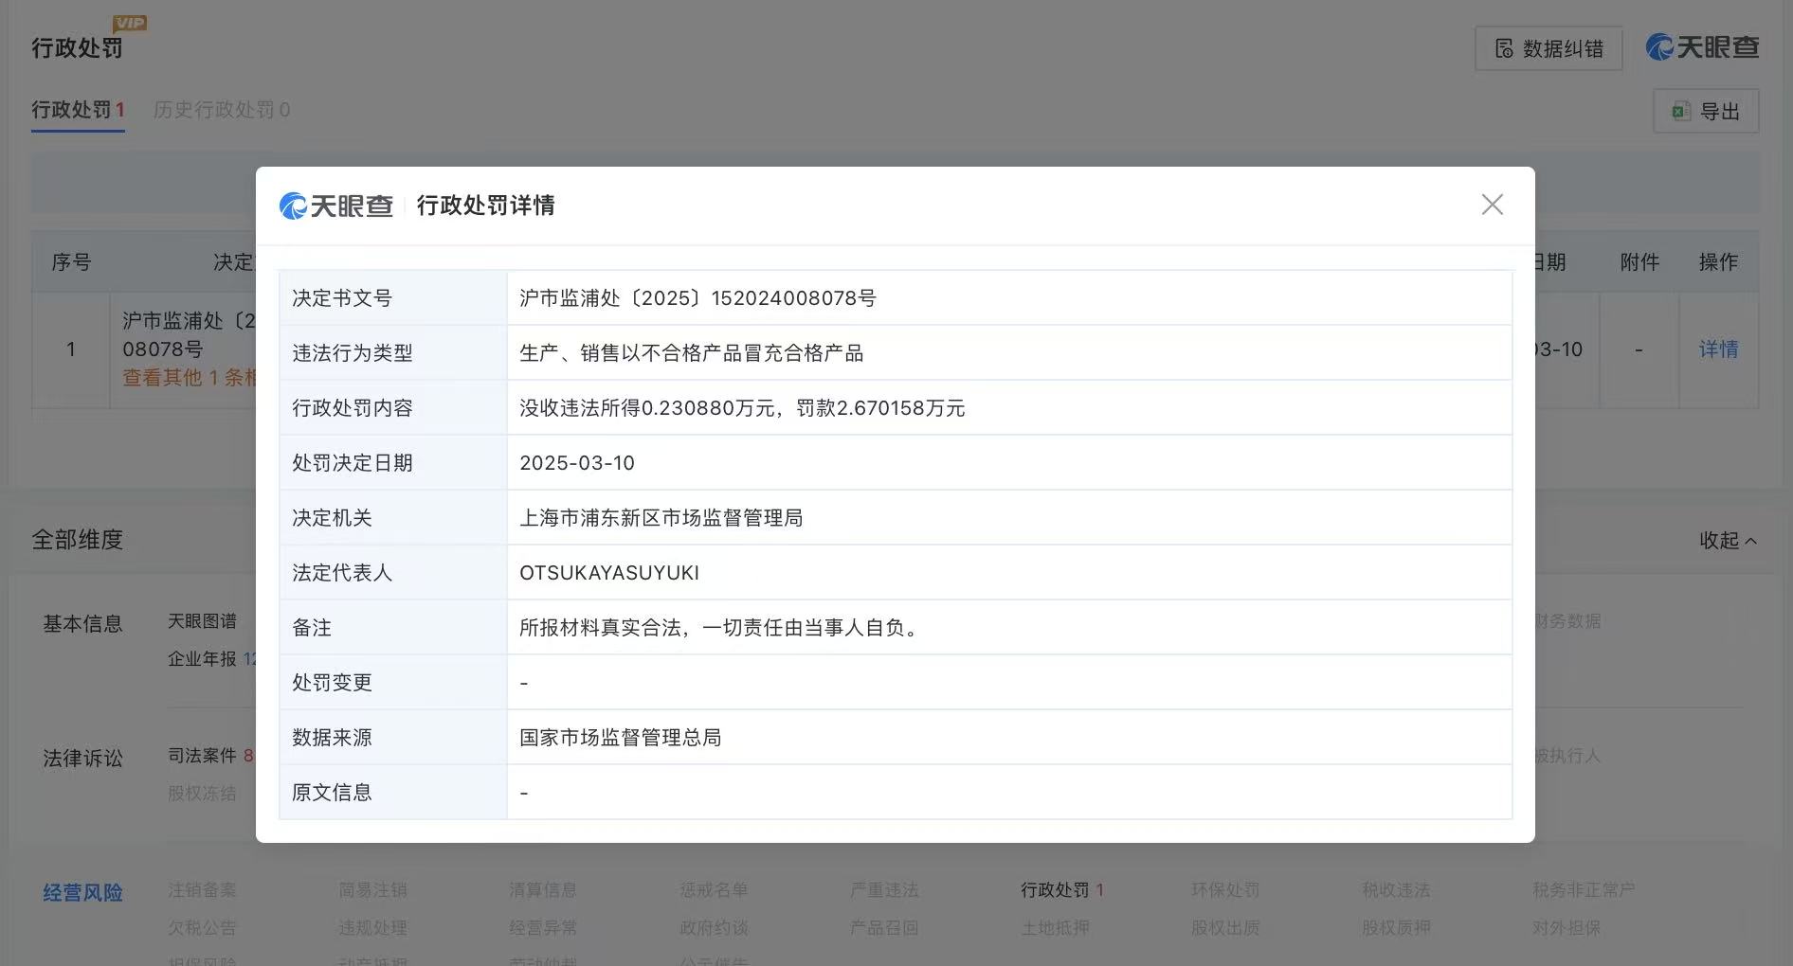
Task: Switch to 行政处罚 1 tab
Action: (x=78, y=110)
